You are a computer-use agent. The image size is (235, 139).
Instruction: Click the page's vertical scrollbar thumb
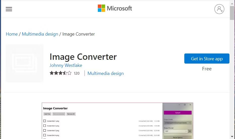232,13
